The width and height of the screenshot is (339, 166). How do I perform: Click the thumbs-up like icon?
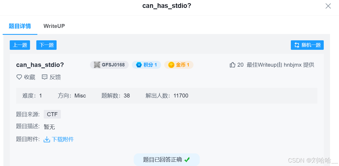tap(232, 65)
